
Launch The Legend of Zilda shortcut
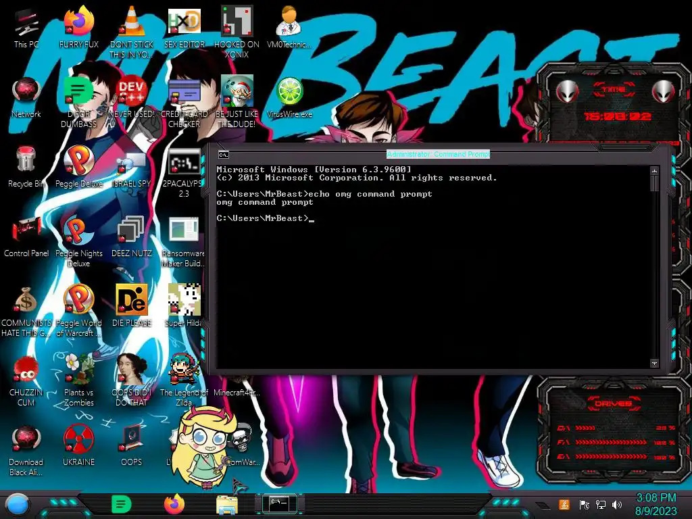[x=184, y=380]
